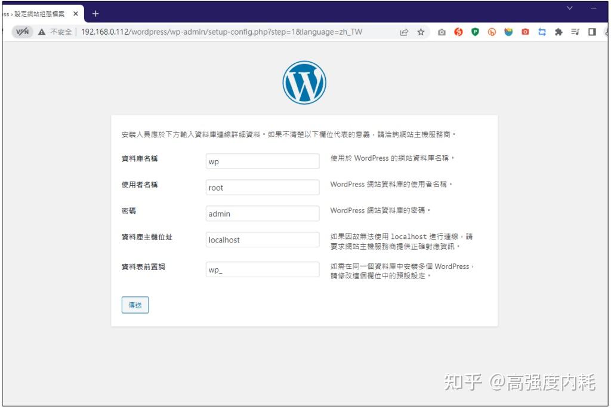This screenshot has width=611, height=408.
Task: Click the WordPress logo
Action: [x=304, y=81]
